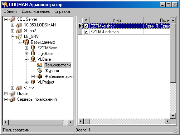Maximize the ЛОЦМАН Администратор window

[x=168, y=5]
